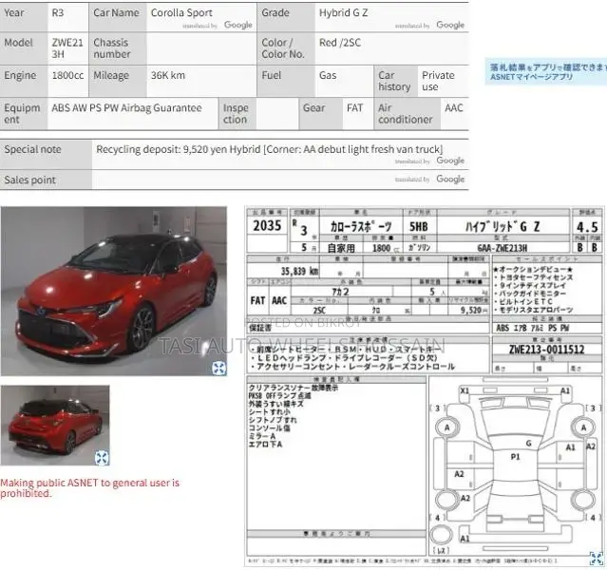Select the 'ZWE21 3H' model value
The width and height of the screenshot is (607, 570).
(67, 48)
